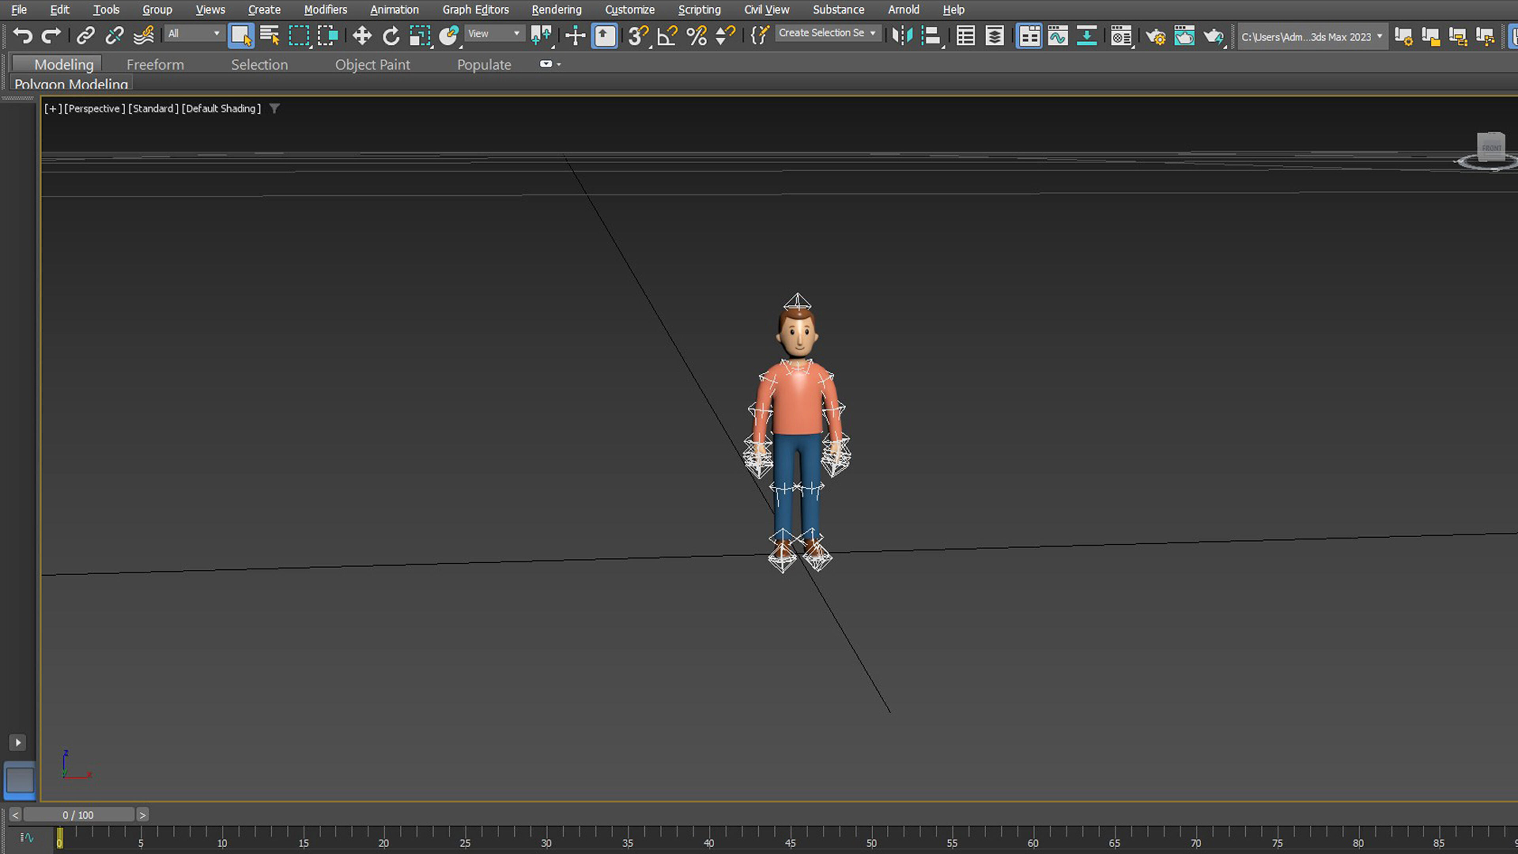This screenshot has width=1518, height=854.
Task: Click the 0 / 100 time slider
Action: [78, 814]
